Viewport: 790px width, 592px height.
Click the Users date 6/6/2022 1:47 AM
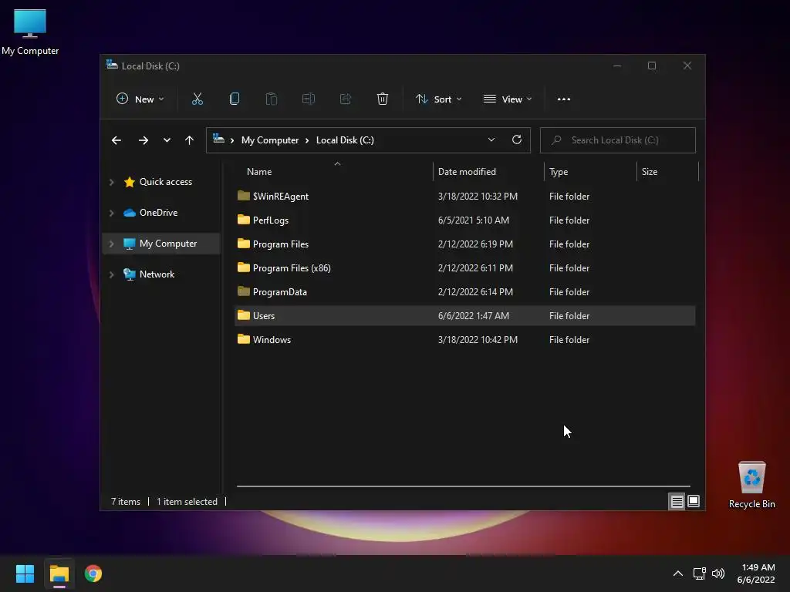click(x=474, y=315)
